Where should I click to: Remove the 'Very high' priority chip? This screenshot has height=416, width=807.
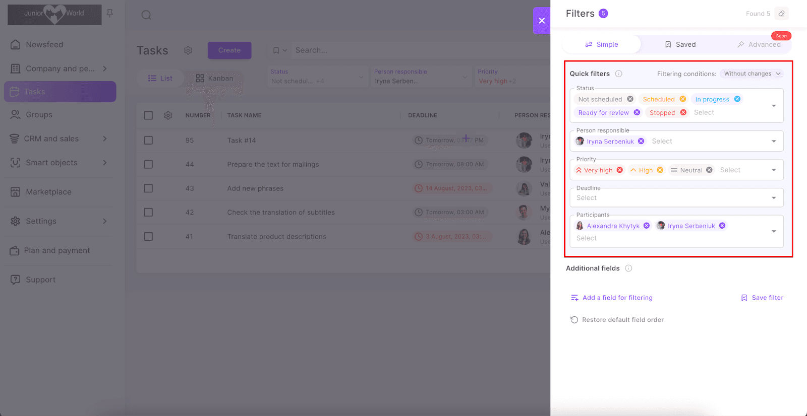[619, 170]
